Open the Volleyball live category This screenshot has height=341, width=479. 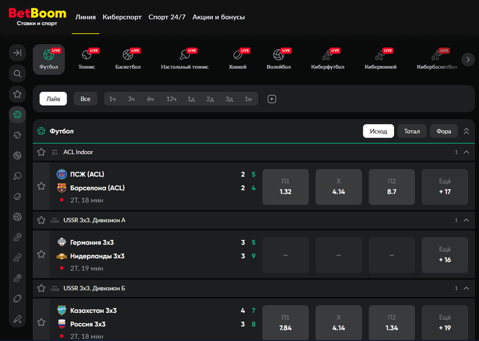tap(278, 59)
